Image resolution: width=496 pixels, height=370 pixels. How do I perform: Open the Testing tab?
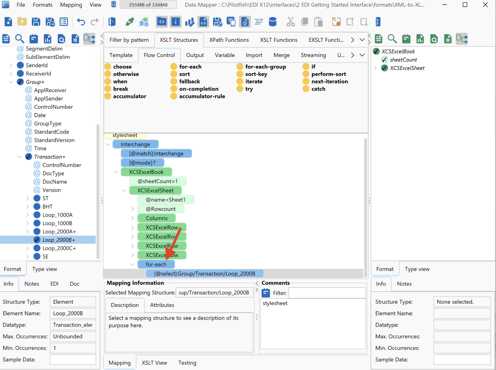point(187,363)
